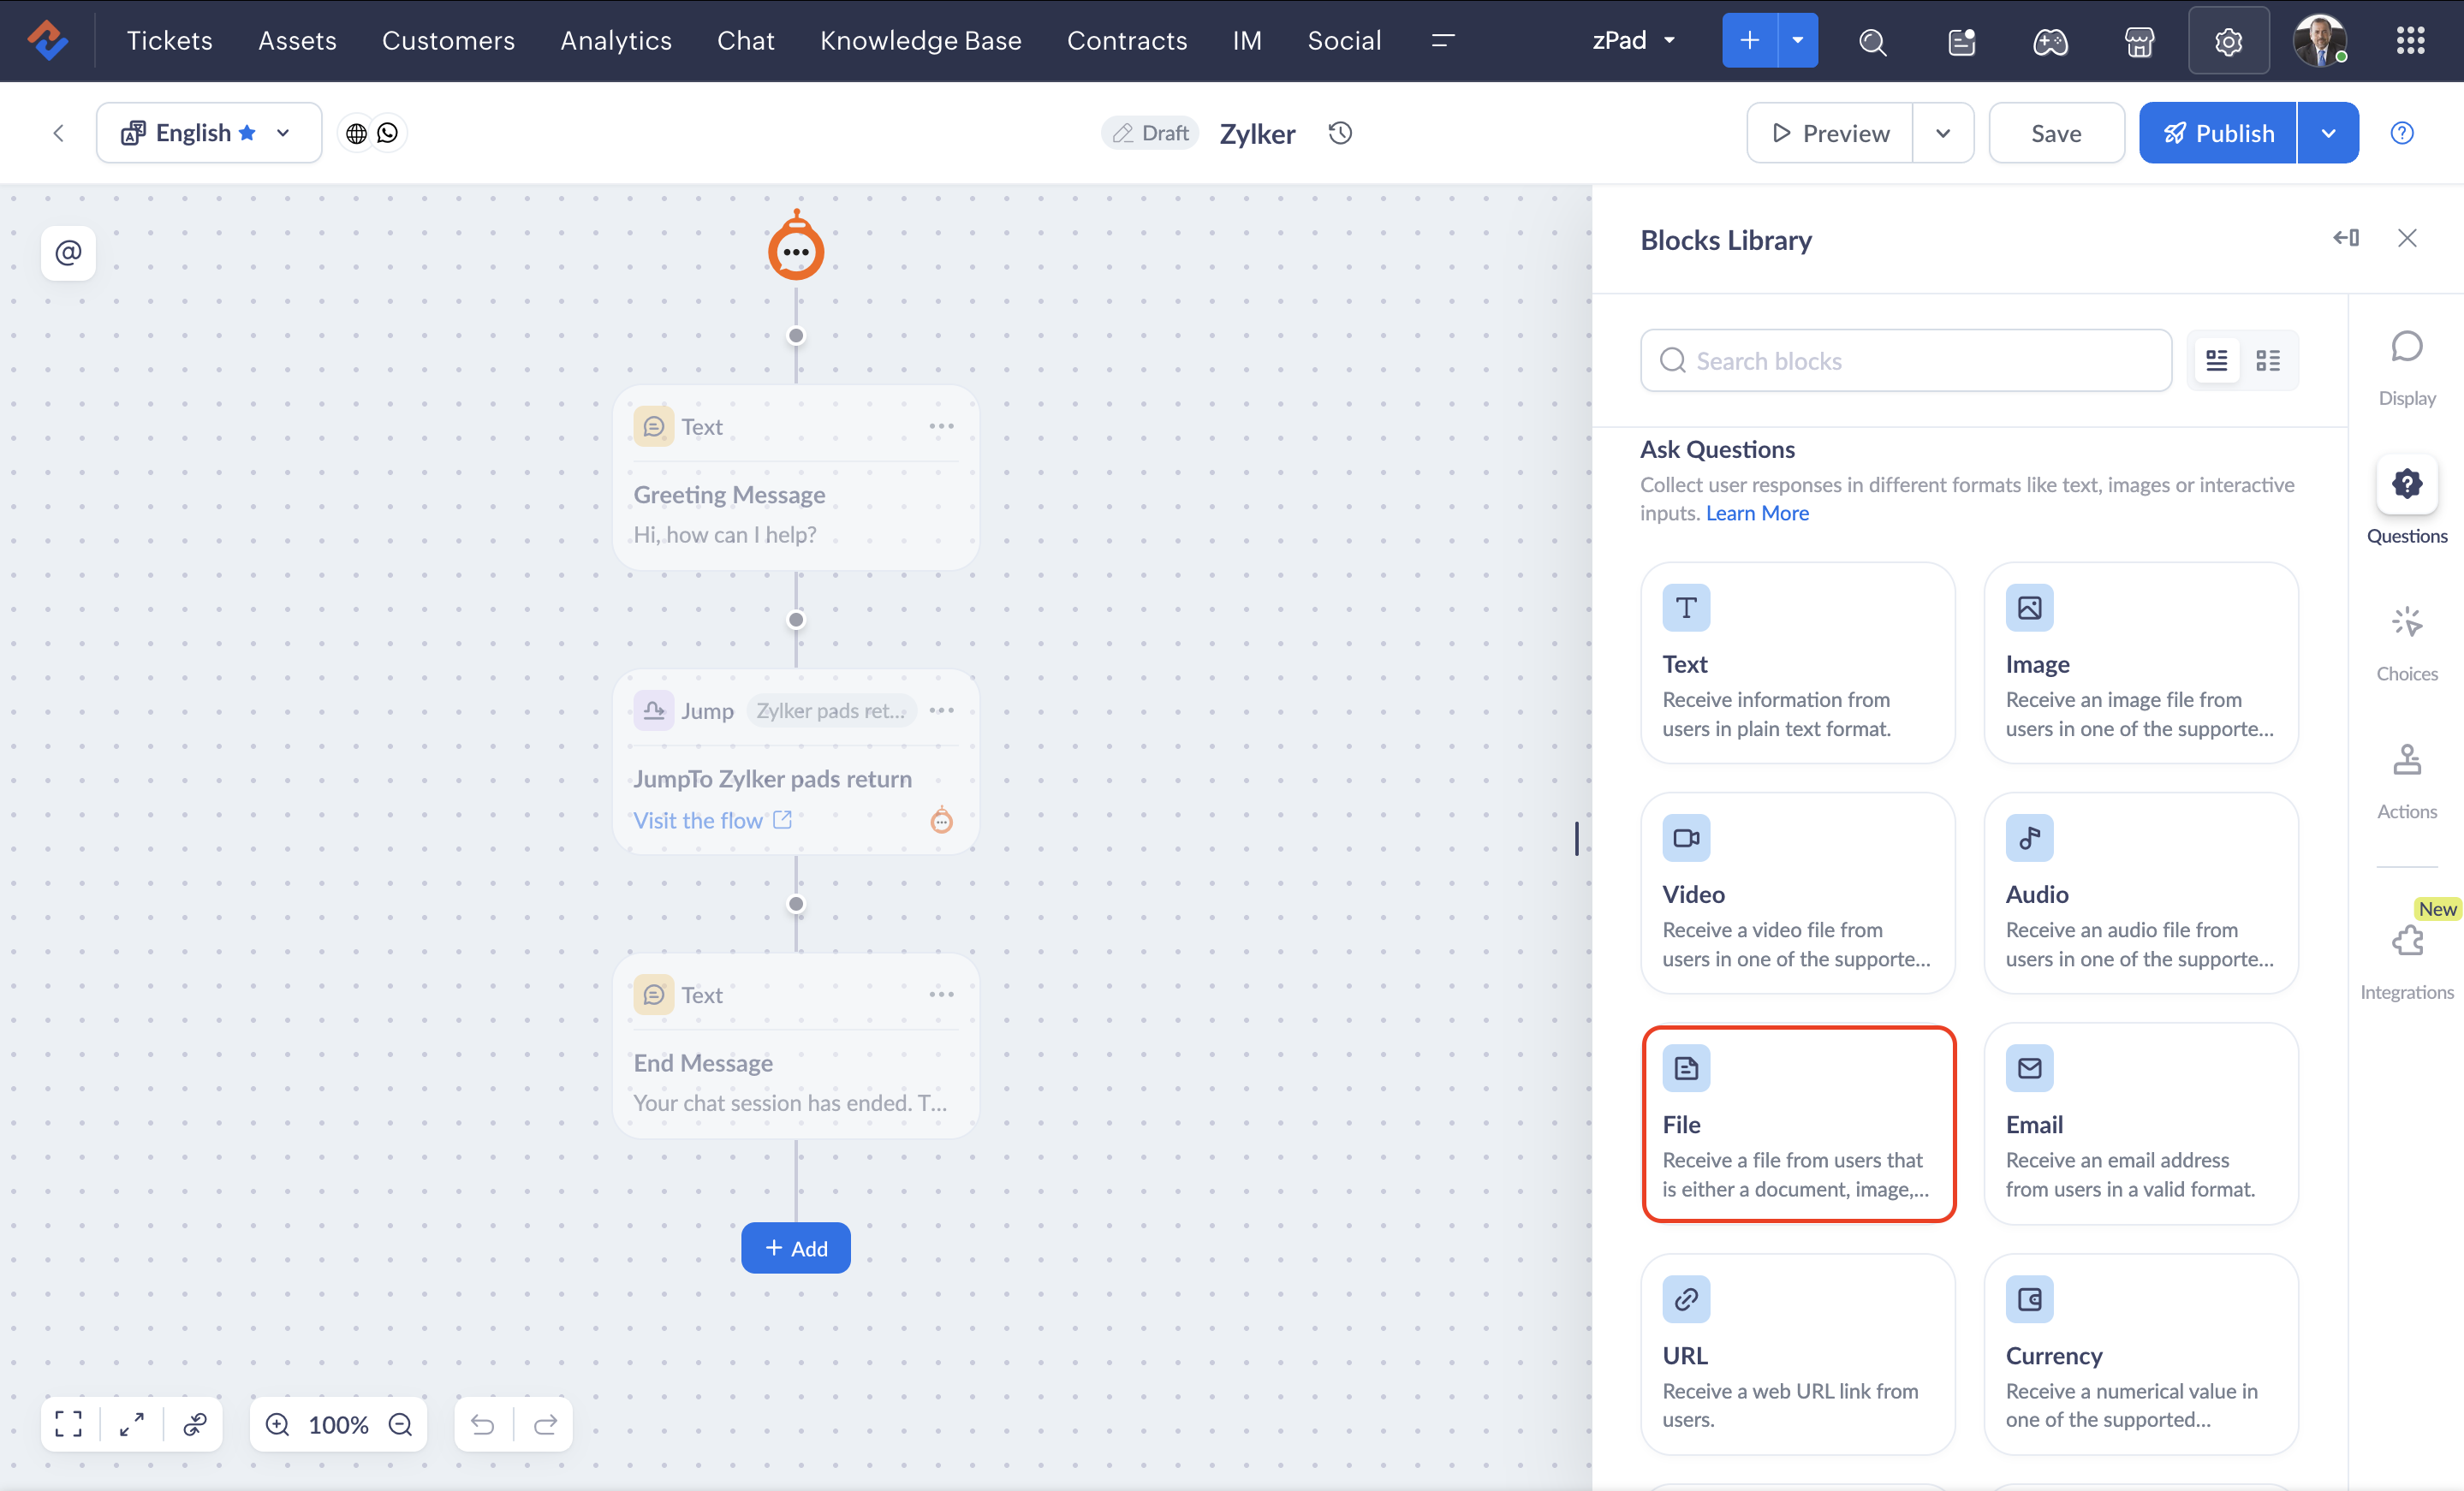Open the Learn More link
This screenshot has width=2464, height=1491.
[x=1757, y=513]
